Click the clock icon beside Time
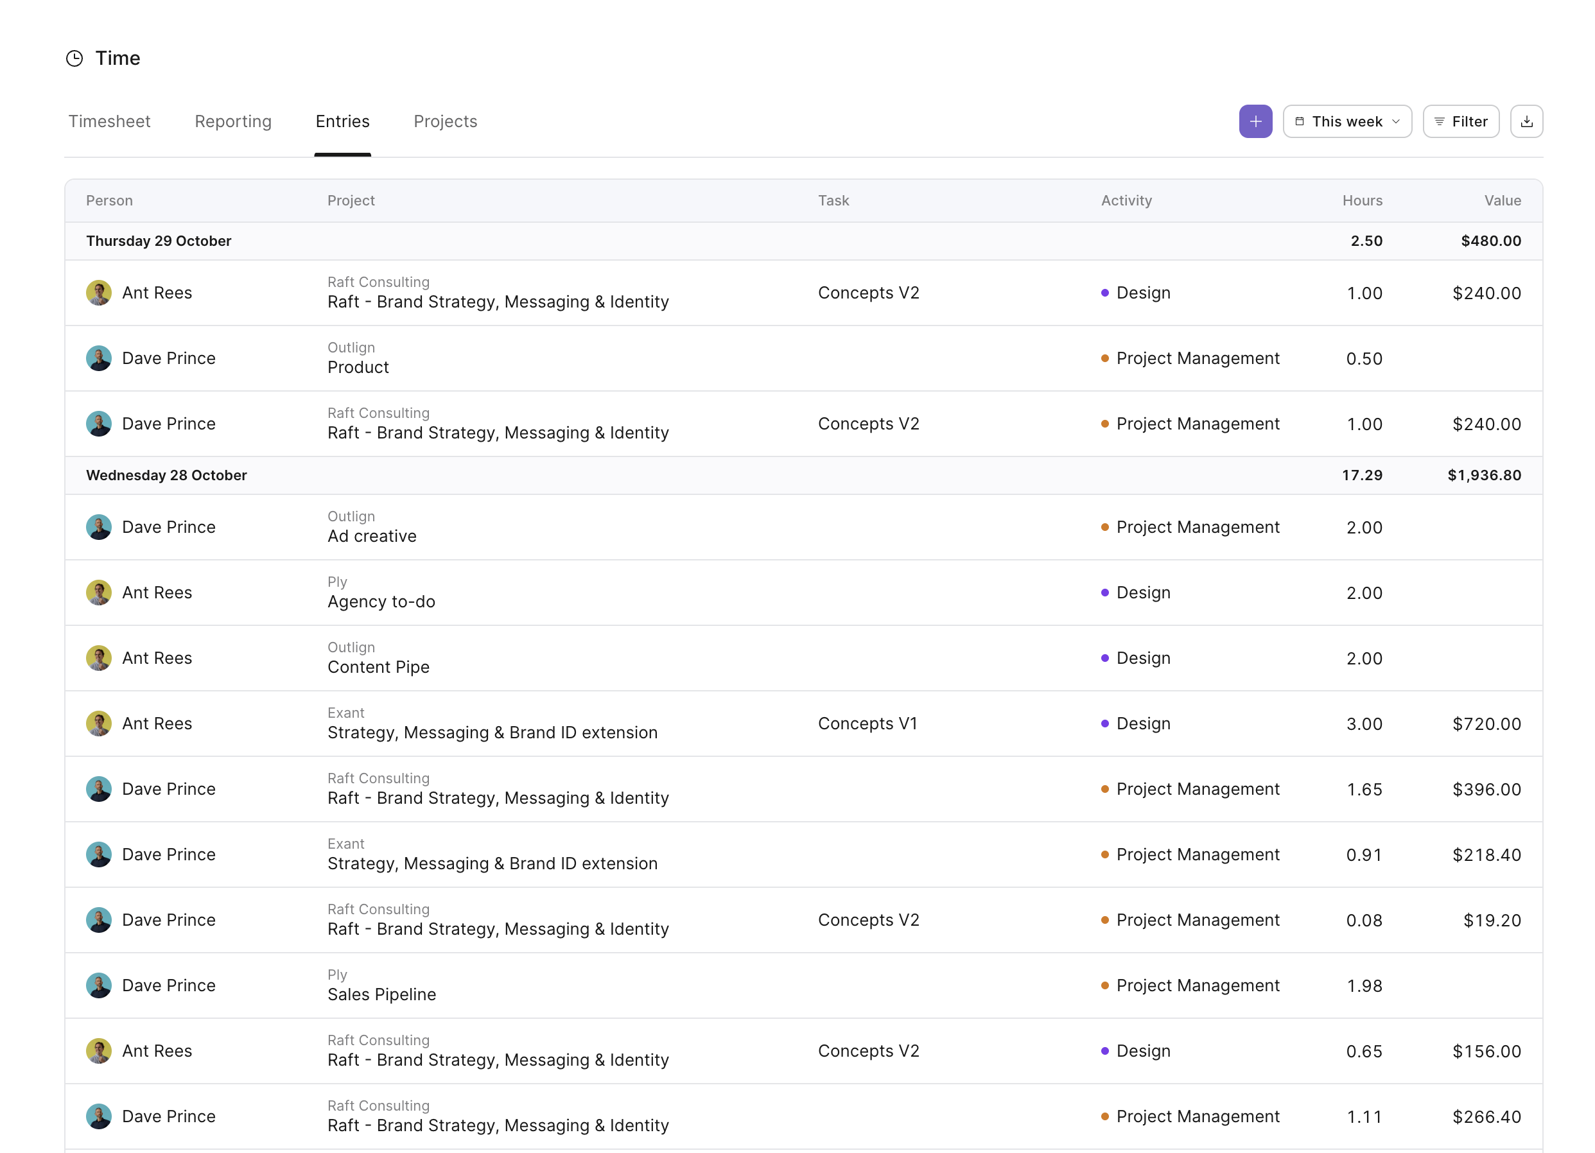The width and height of the screenshot is (1595, 1153). tap(74, 58)
